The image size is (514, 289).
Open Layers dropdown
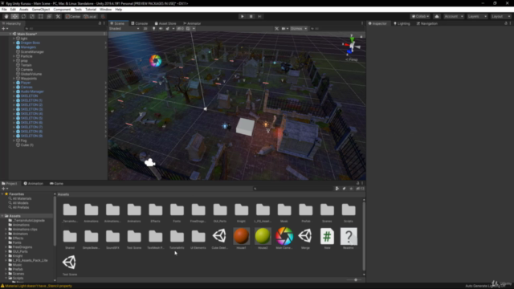(477, 16)
